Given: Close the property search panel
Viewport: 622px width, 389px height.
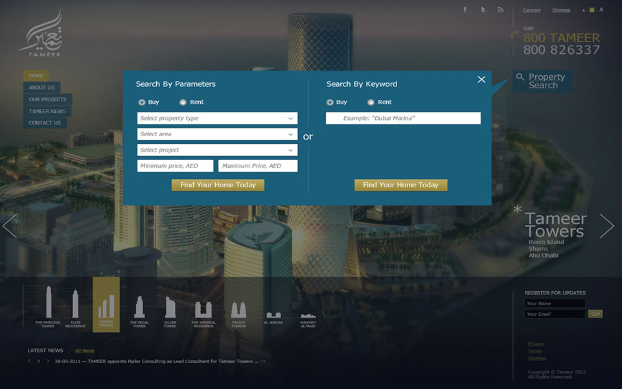Looking at the screenshot, I should [x=481, y=79].
